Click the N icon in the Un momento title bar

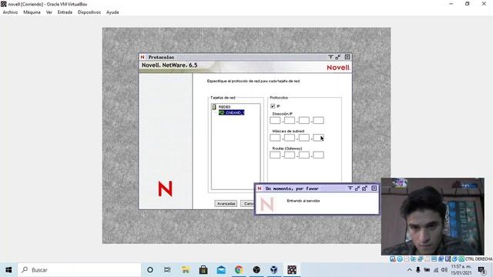(x=260, y=189)
